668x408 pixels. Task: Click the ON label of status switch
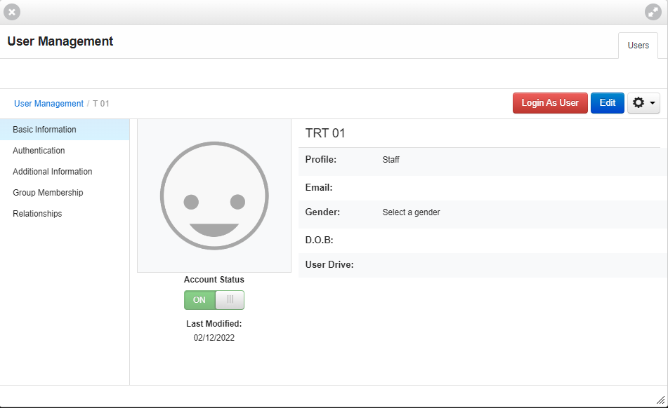pos(199,300)
